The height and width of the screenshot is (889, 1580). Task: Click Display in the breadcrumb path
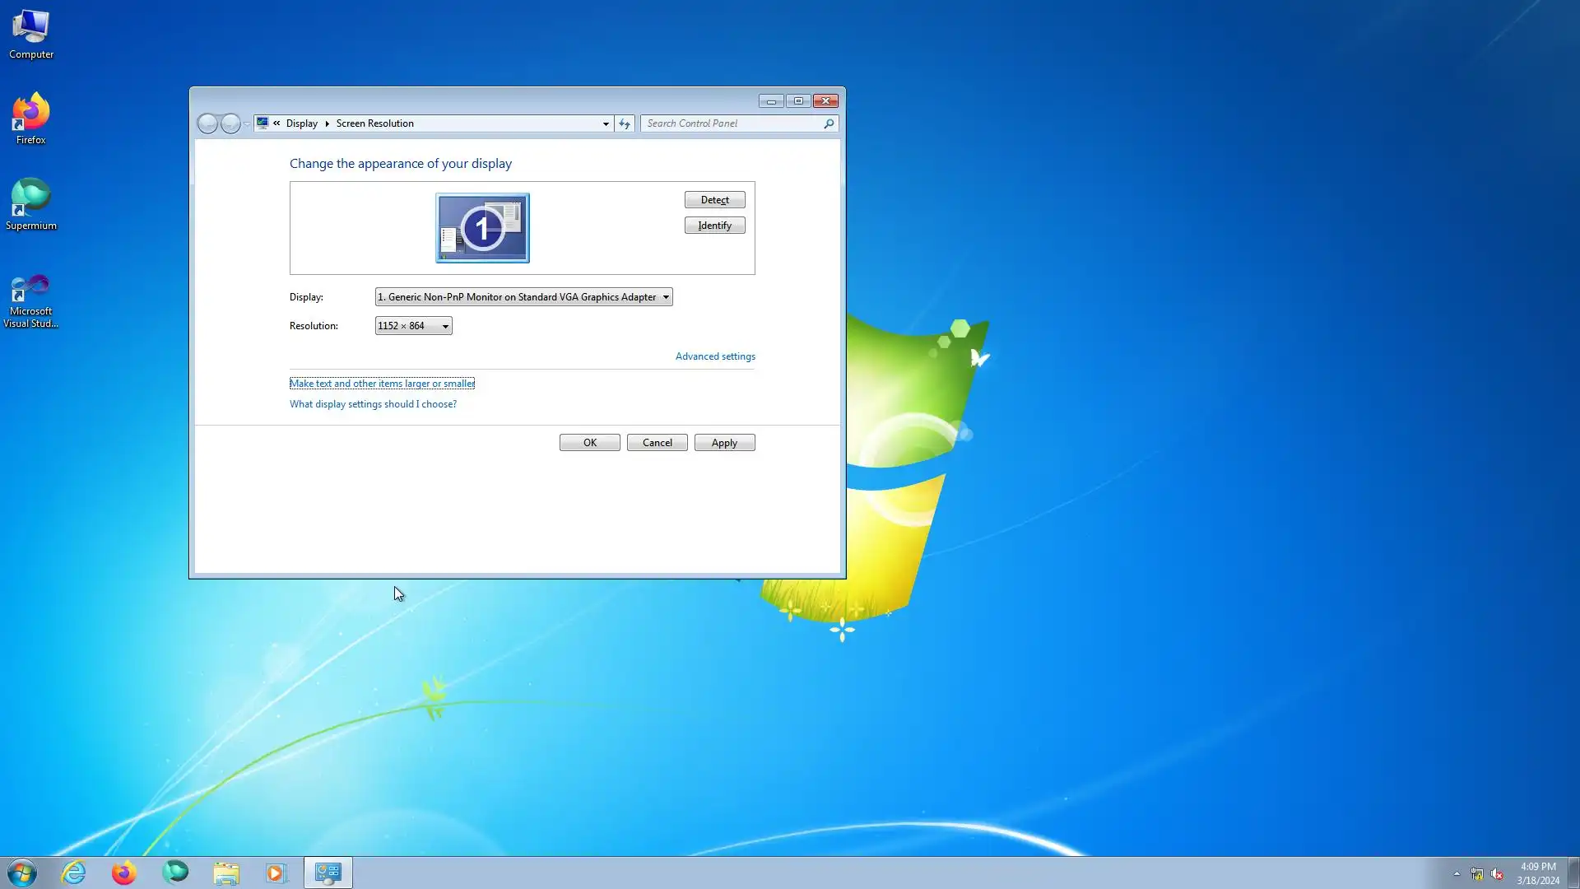(x=301, y=123)
